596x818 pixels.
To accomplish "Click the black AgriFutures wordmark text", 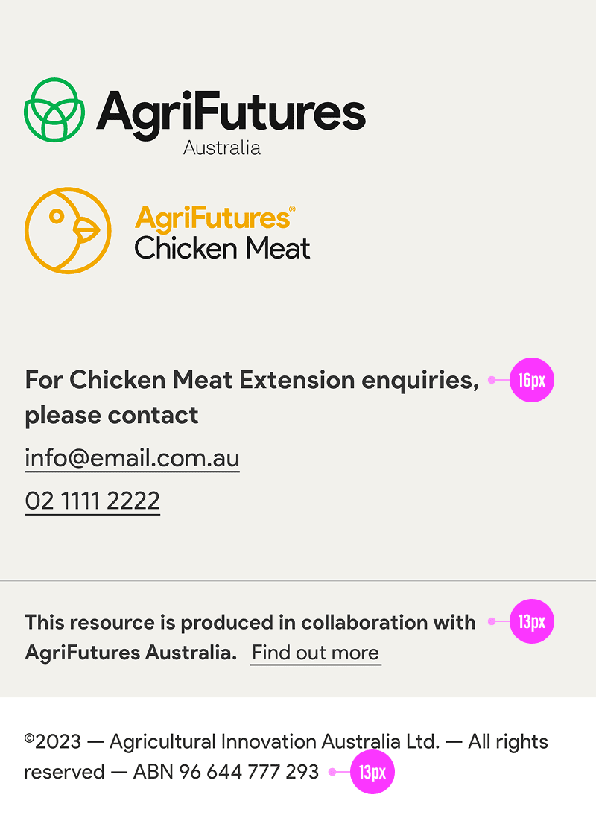I will 231,113.
